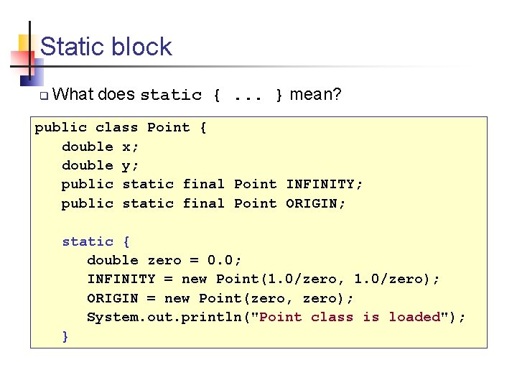Click the "Static block" slide title
This screenshot has height=388, width=517.
coord(106,47)
